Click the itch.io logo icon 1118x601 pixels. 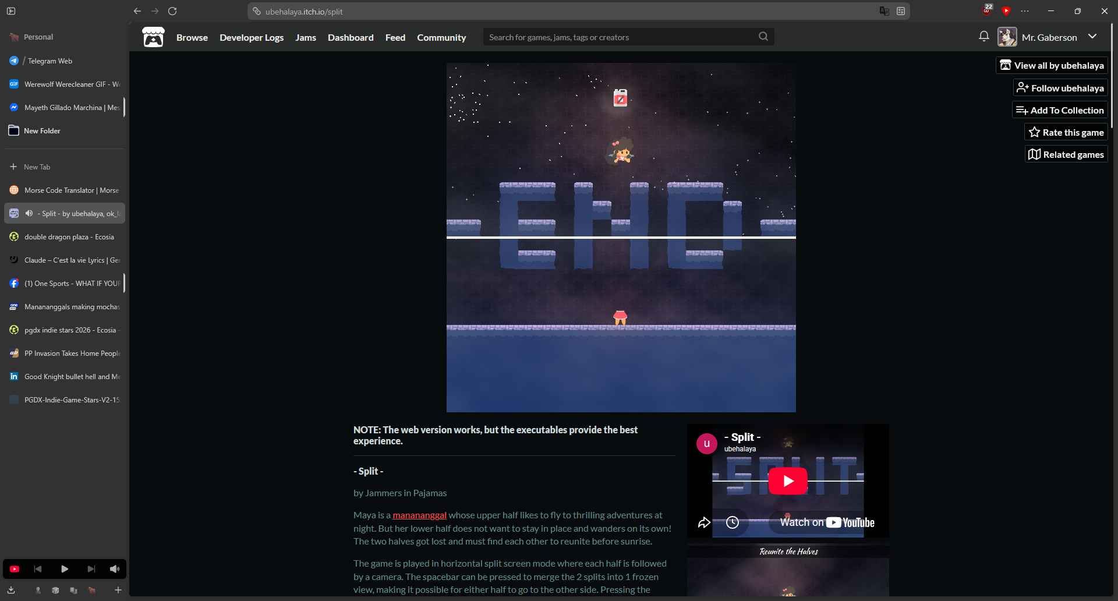(153, 37)
